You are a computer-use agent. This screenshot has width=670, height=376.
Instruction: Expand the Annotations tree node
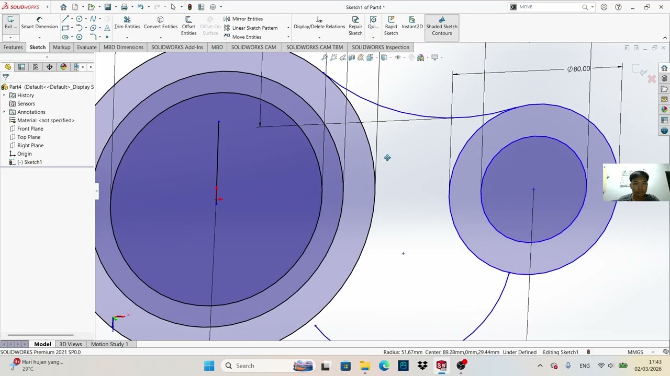click(x=5, y=112)
